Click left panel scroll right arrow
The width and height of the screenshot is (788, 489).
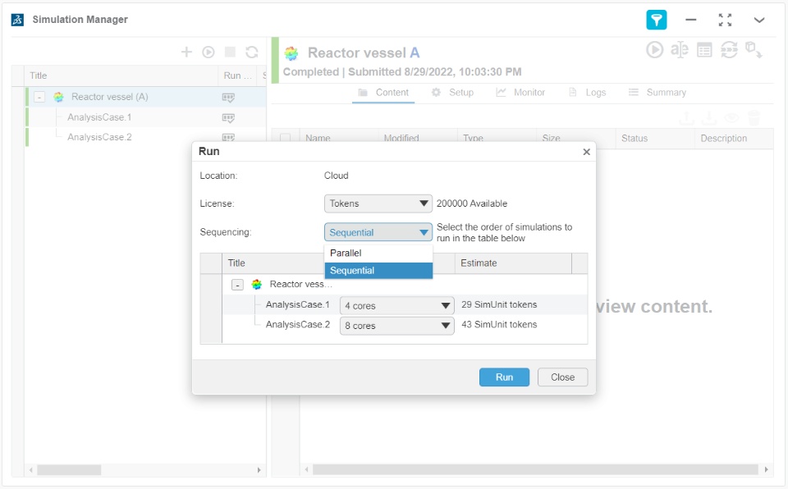point(259,470)
